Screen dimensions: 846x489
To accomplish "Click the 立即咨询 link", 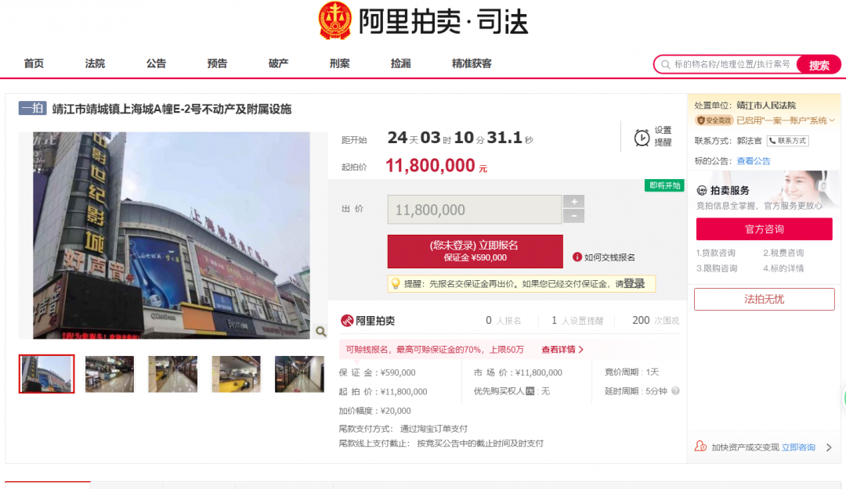I will (798, 447).
